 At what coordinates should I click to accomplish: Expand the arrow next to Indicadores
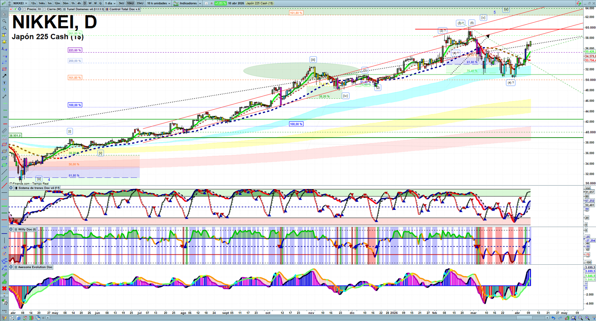click(200, 3)
